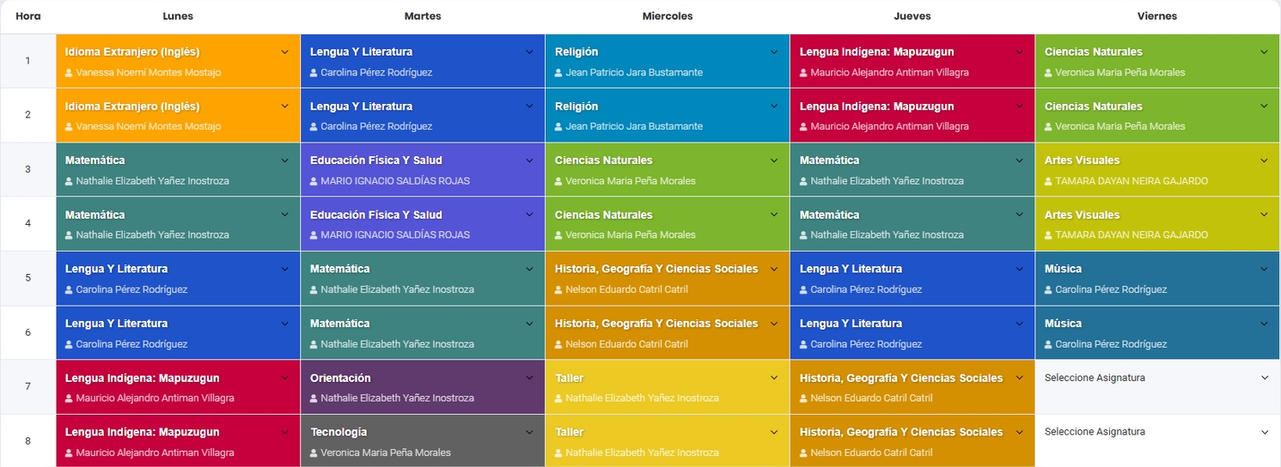Click the Martes column header
The height and width of the screenshot is (467, 1281).
click(x=423, y=16)
